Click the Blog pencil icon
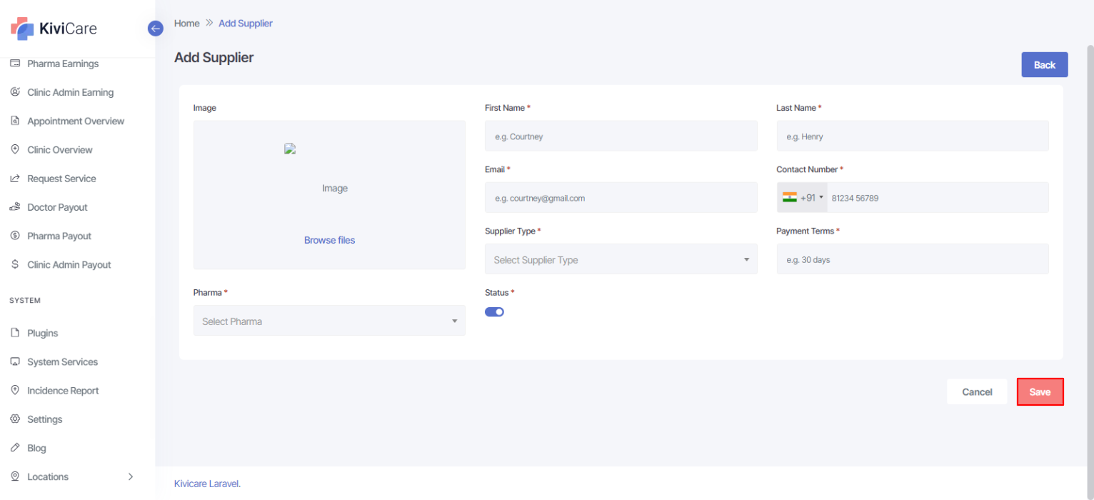 pos(15,448)
